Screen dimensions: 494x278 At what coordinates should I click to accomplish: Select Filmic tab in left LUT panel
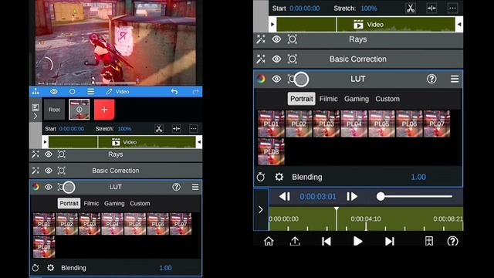coord(91,203)
